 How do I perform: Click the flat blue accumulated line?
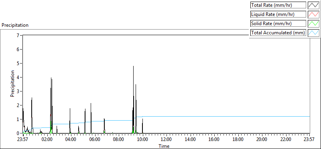pos(225,116)
